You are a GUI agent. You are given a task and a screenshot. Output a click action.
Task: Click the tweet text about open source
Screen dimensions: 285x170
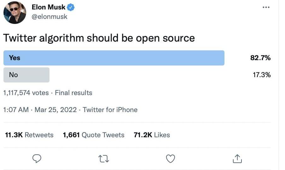(99, 38)
